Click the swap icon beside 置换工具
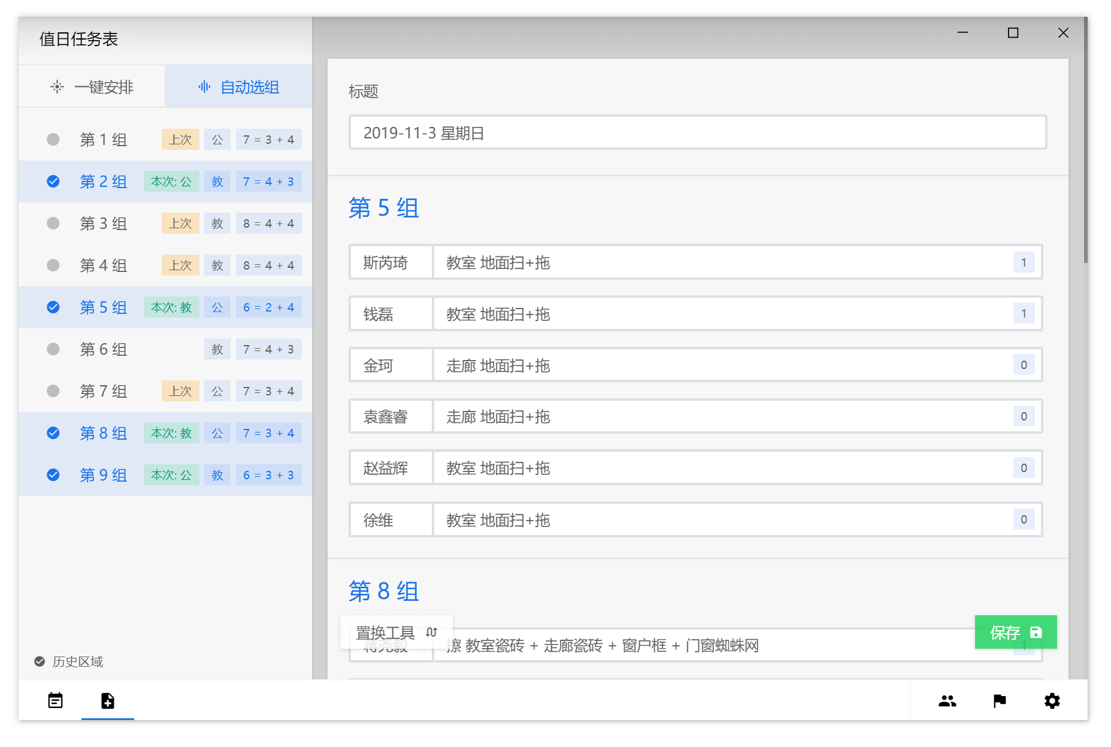Viewport: 1111px width, 747px height. [x=432, y=632]
